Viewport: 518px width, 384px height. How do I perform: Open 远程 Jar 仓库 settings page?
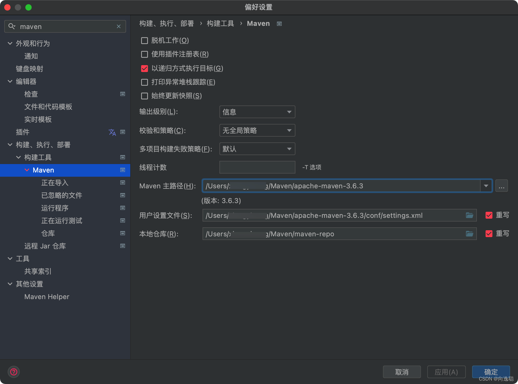pyautogui.click(x=45, y=246)
